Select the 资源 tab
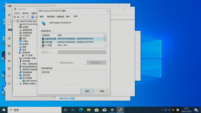 [75, 16]
